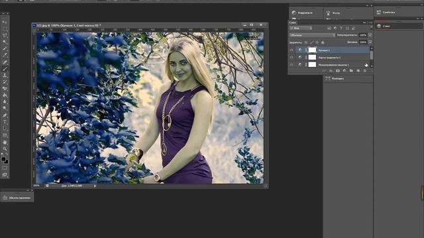Open the fill slider arrow

tap(370, 42)
